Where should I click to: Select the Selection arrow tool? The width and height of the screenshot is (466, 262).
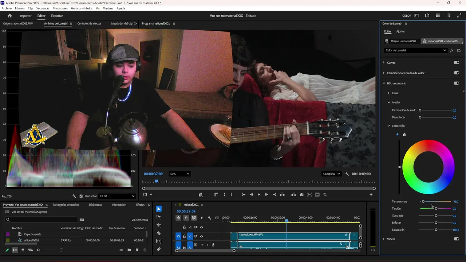tap(159, 209)
